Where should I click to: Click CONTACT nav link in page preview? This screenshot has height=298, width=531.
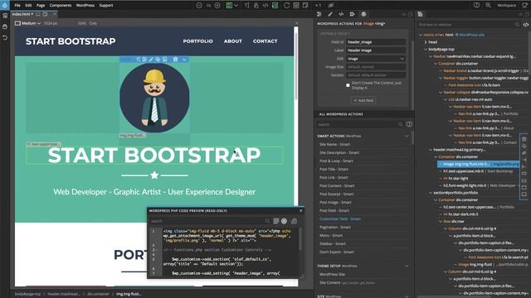(265, 41)
